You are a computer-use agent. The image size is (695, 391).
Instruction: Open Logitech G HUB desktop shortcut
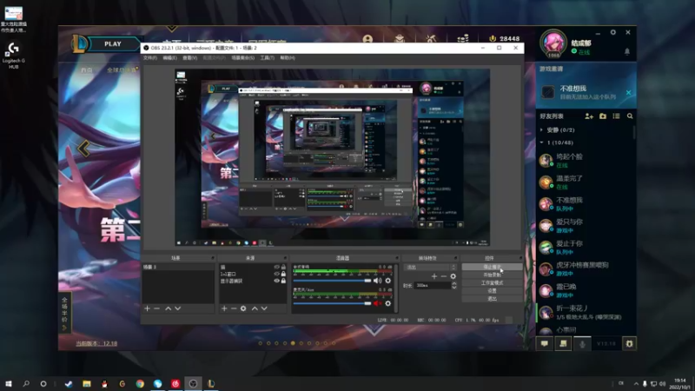coord(13,56)
